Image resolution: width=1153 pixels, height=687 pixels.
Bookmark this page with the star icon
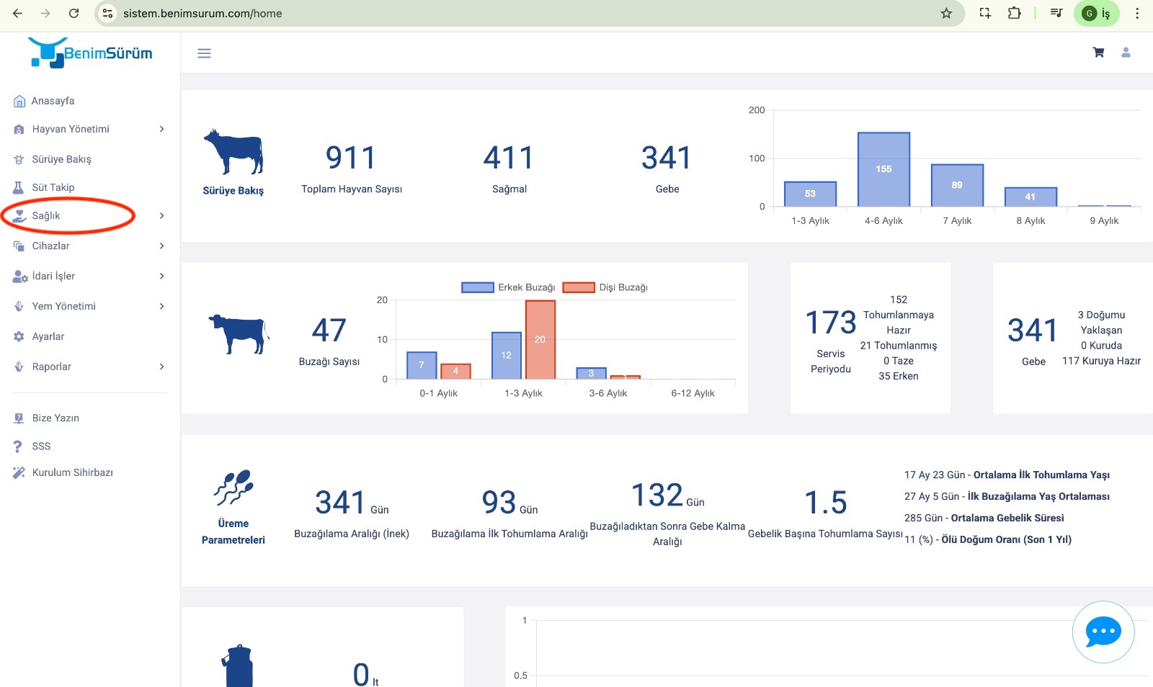[x=946, y=13]
